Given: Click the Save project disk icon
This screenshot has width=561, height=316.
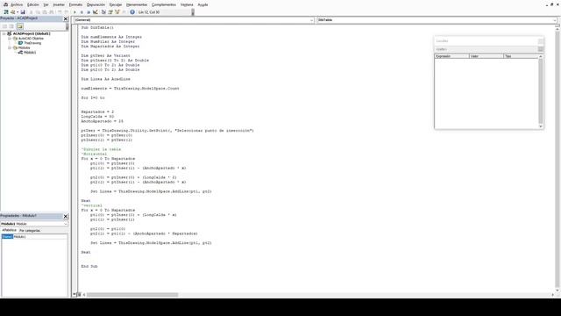Looking at the screenshot, I should pos(23,12).
